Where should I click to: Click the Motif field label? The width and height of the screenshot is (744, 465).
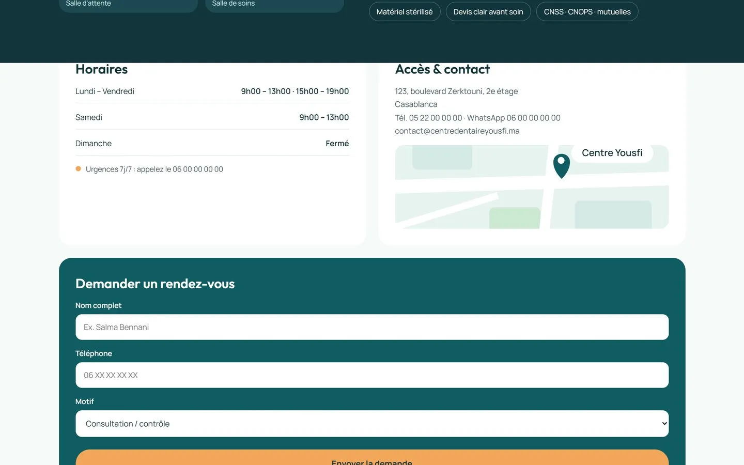(x=85, y=401)
